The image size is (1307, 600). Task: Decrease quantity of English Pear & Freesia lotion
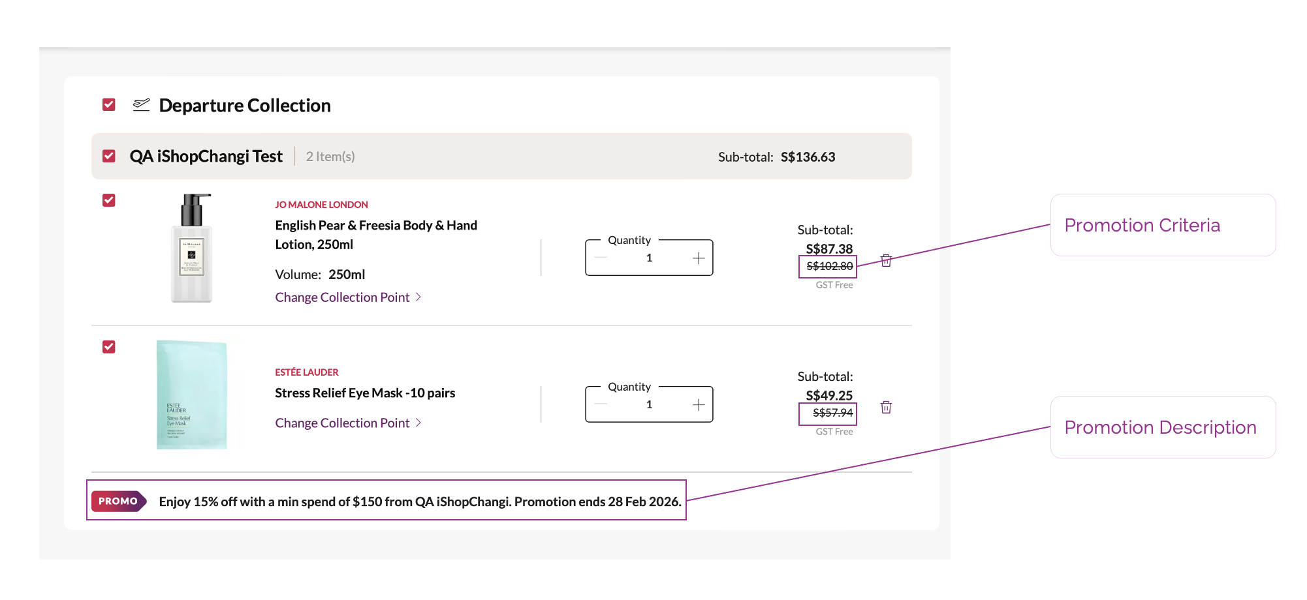(601, 258)
